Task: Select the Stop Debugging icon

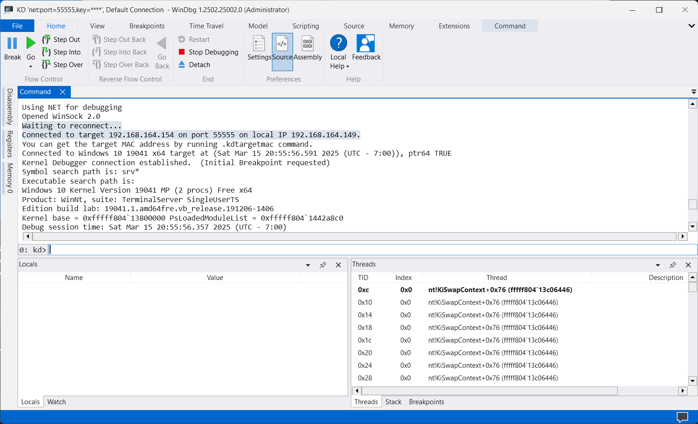Action: 182,52
